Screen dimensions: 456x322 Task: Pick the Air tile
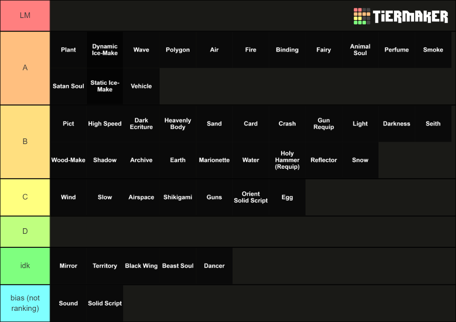point(214,49)
